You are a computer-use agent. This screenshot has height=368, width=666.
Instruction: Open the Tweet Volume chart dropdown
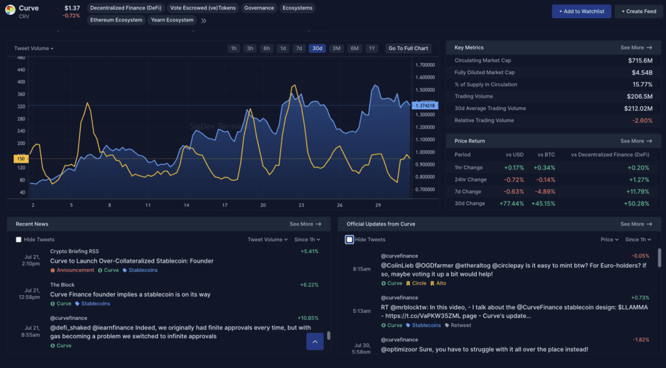coord(34,49)
